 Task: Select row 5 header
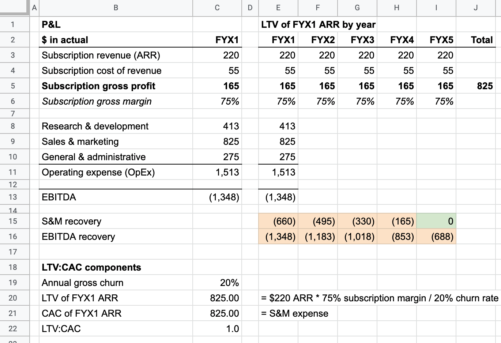click(13, 86)
